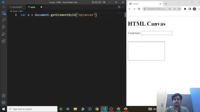This screenshot has width=200, height=112.
Task: Click the zoom magnifier in address bar
Action: coord(170,9)
